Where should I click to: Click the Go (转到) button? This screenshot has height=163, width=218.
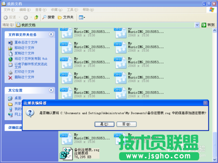(208, 25)
